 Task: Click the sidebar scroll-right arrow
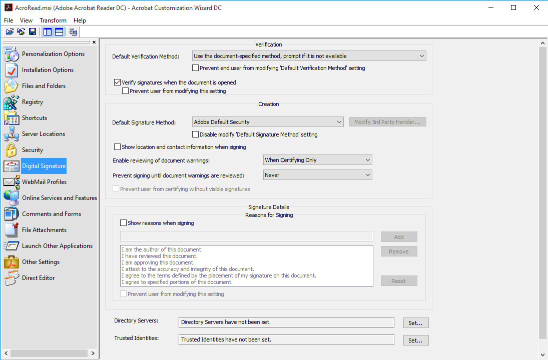[93, 353]
